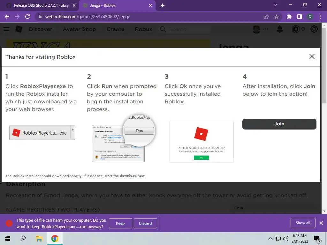Open the Windows Start menu

click(8, 239)
